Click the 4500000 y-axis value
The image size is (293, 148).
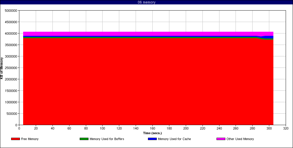pos(12,22)
